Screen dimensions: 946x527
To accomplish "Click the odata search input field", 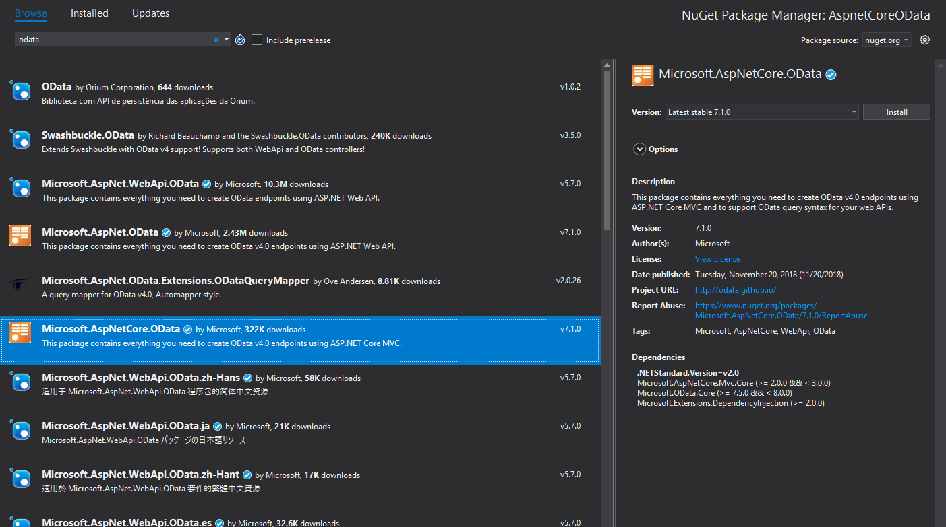I will pyautogui.click(x=113, y=40).
